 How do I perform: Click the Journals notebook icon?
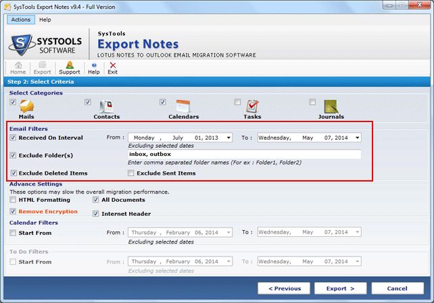pyautogui.click(x=331, y=107)
